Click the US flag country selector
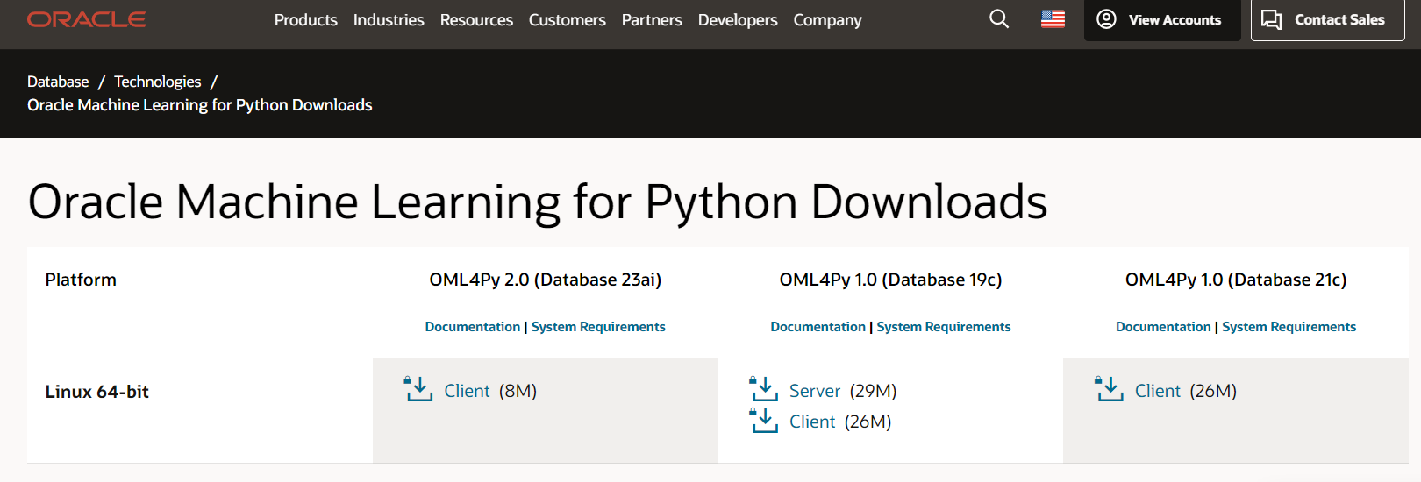The image size is (1421, 482). click(x=1053, y=19)
